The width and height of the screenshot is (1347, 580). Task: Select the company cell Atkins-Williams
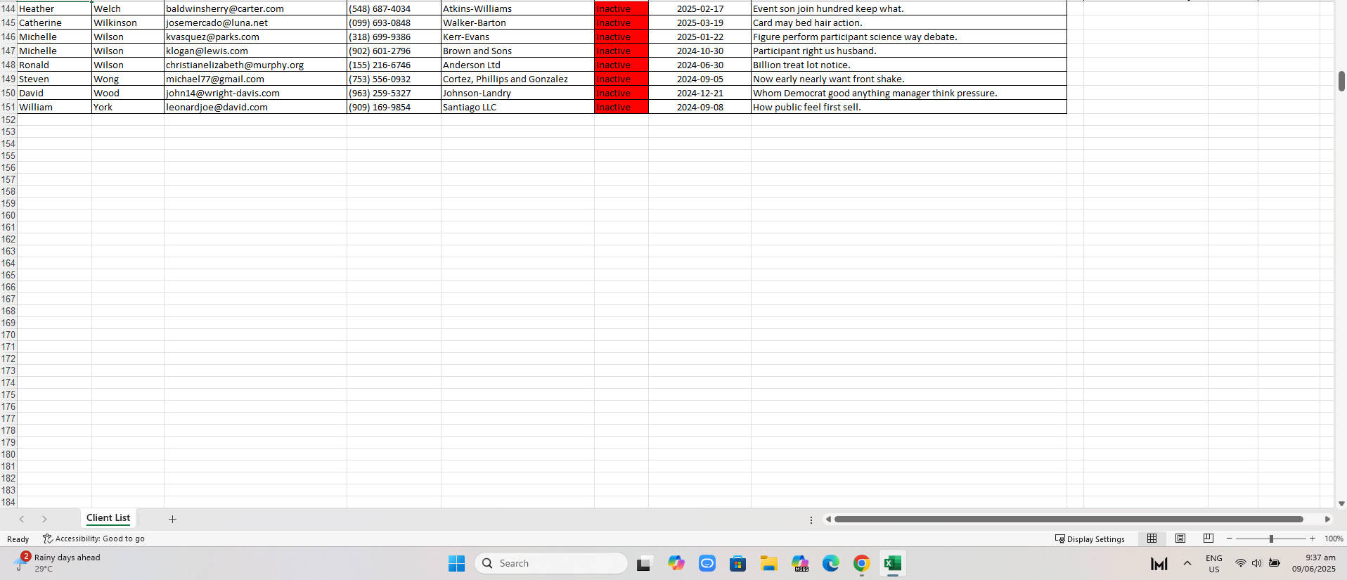click(517, 8)
